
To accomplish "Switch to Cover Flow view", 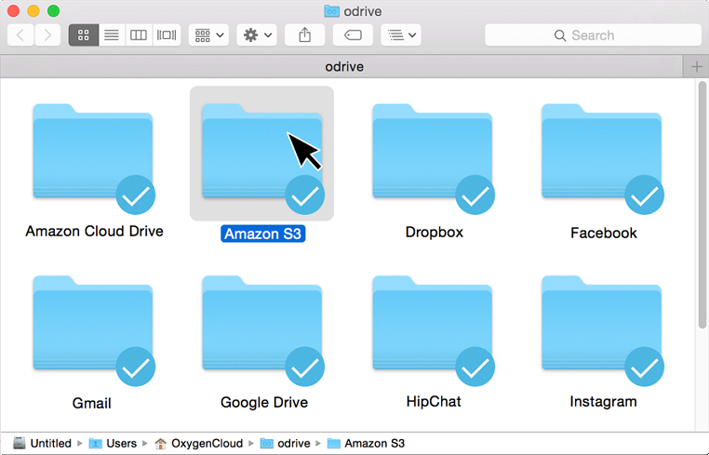I will pos(167,34).
